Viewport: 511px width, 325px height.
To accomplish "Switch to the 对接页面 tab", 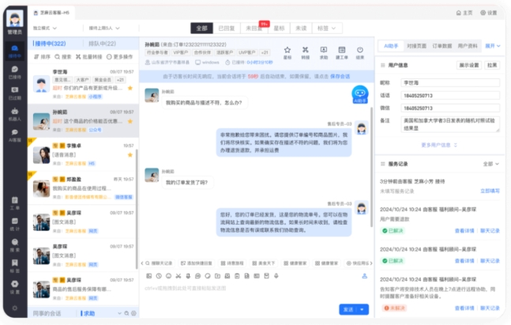I will [416, 46].
